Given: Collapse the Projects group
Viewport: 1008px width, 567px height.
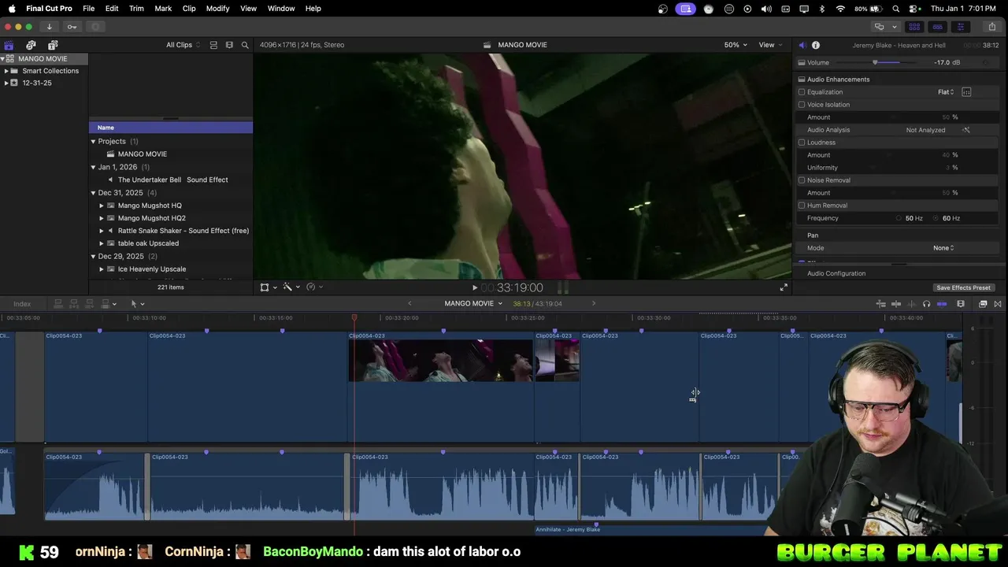Looking at the screenshot, I should click(93, 142).
